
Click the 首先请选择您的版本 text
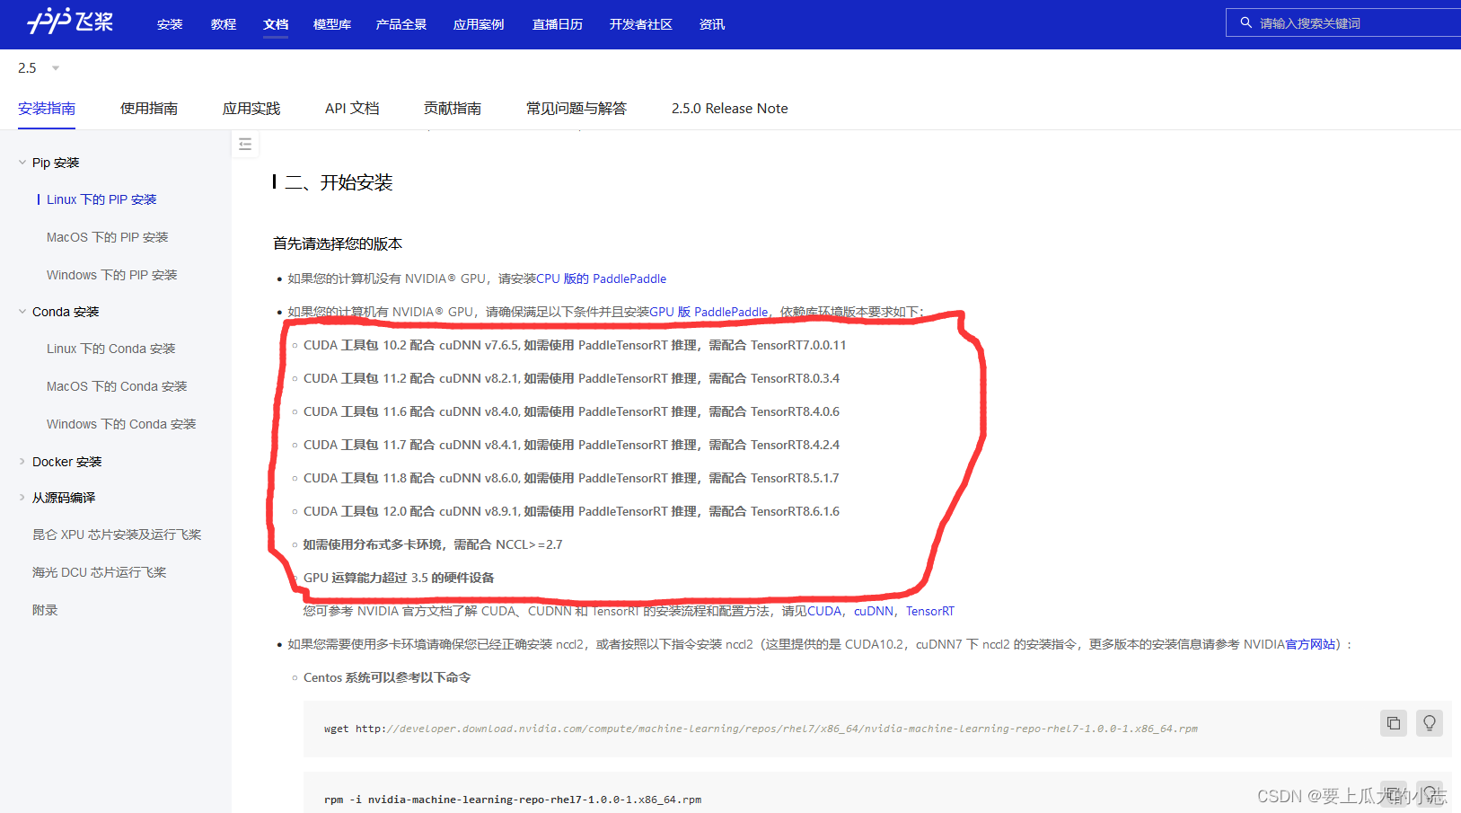338,243
